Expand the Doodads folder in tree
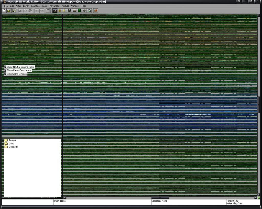This screenshot has height=209, width=262. [6, 147]
